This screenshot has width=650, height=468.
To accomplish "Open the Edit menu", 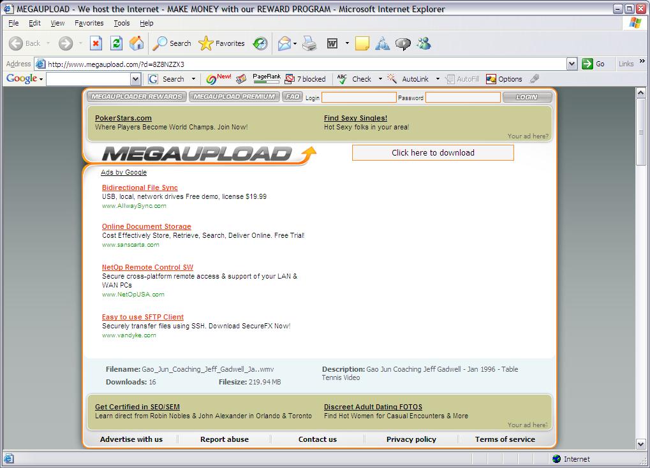I will (34, 23).
